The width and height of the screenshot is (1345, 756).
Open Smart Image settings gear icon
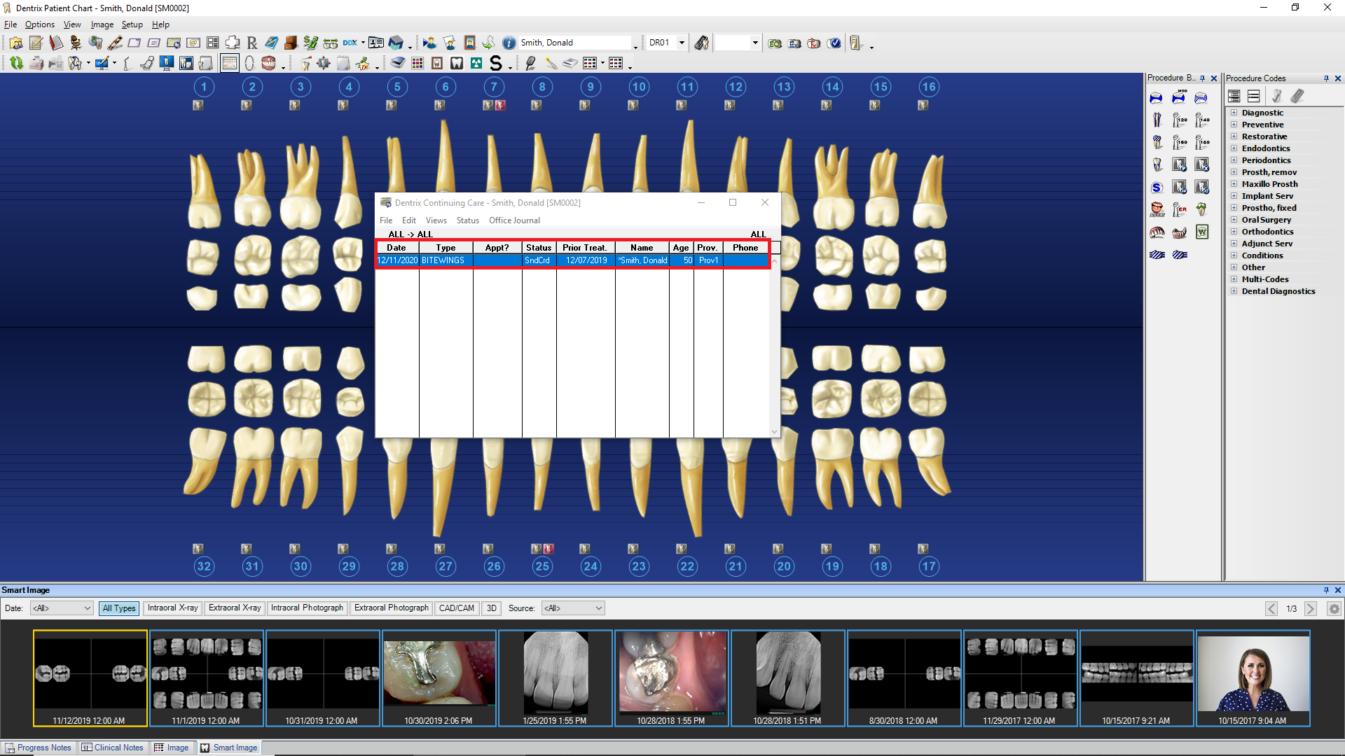pyautogui.click(x=1334, y=608)
